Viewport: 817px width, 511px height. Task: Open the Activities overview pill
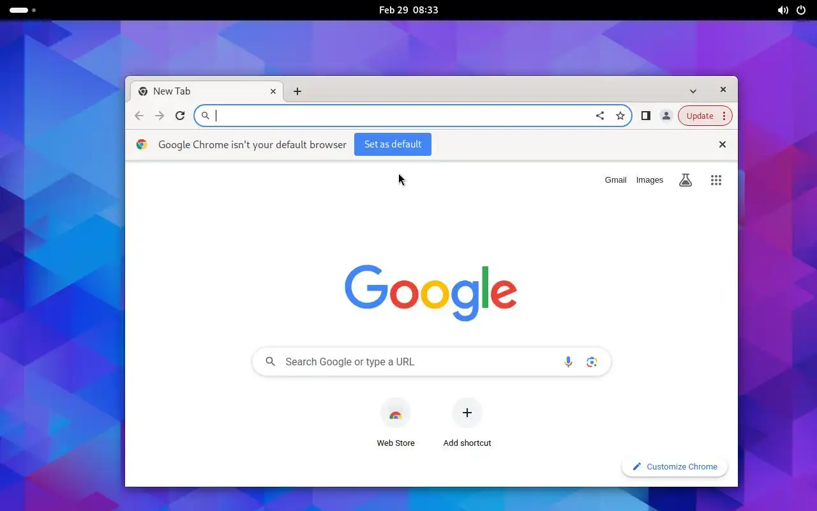click(x=22, y=10)
